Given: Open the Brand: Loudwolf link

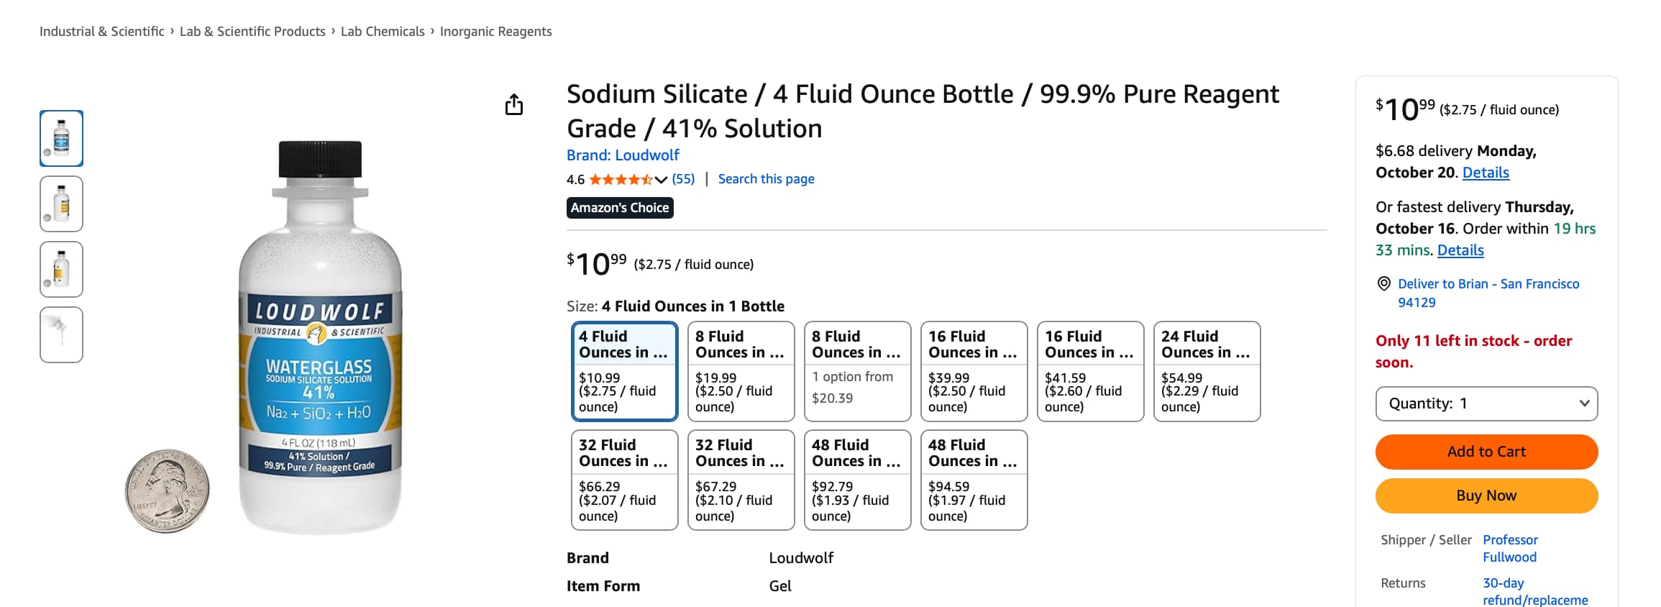Looking at the screenshot, I should (x=622, y=155).
